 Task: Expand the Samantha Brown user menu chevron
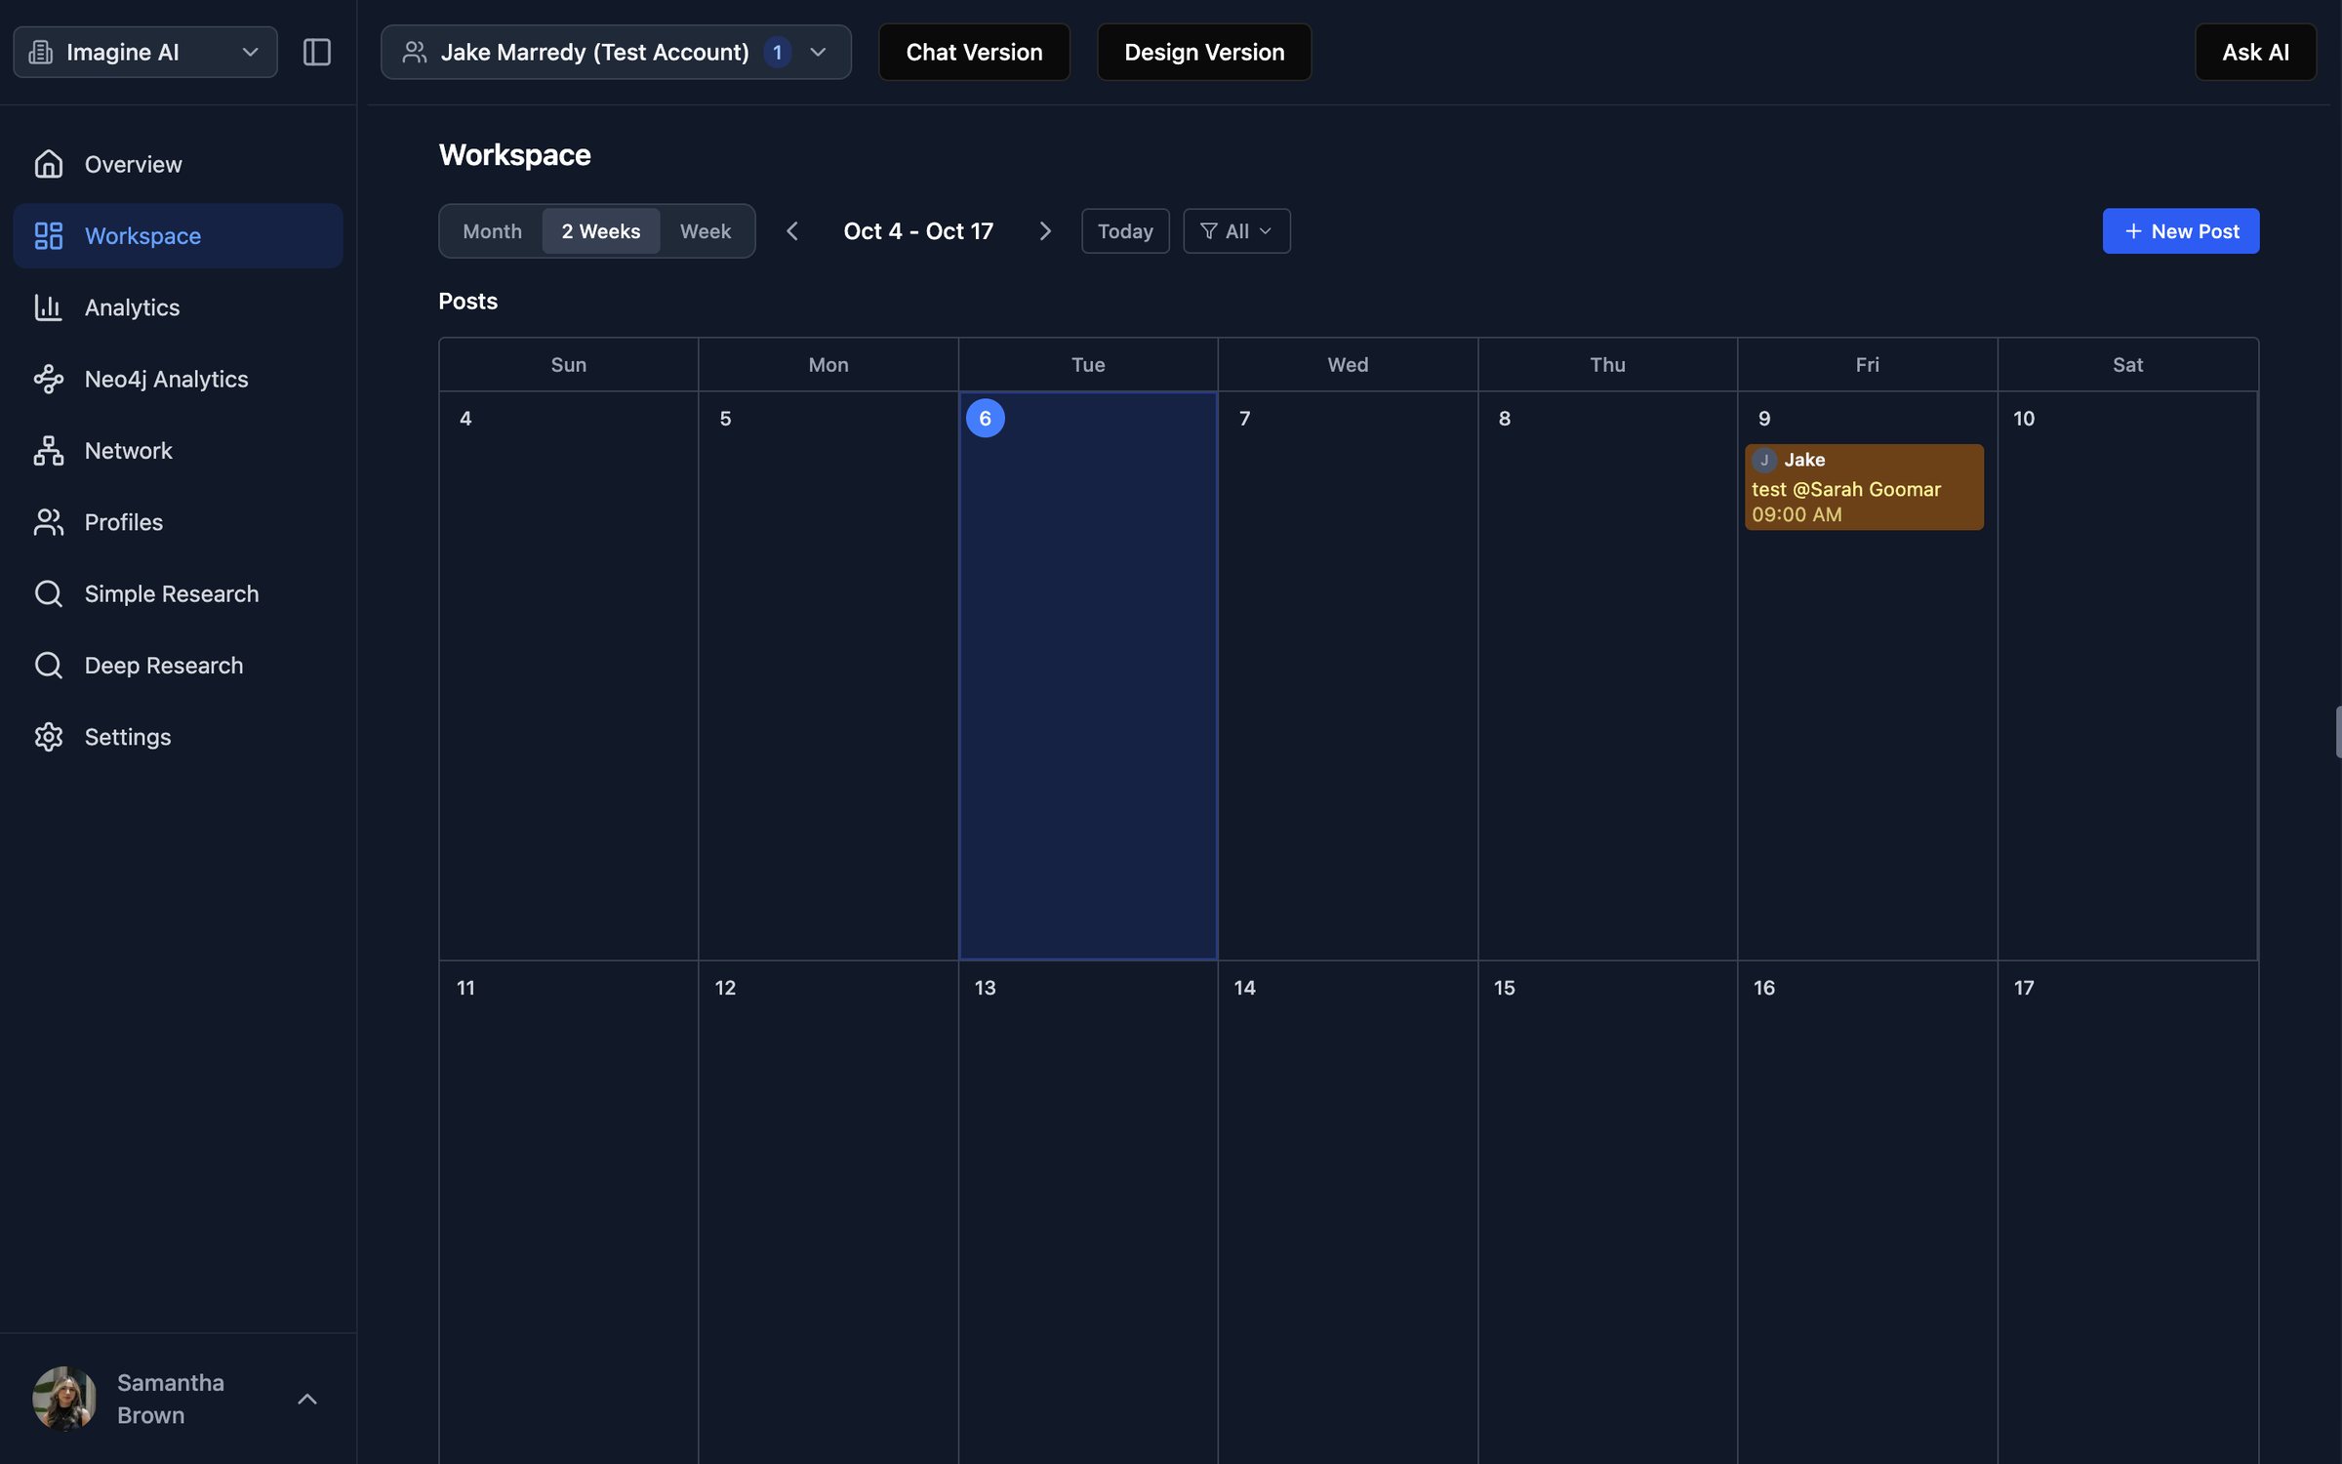[x=307, y=1400]
